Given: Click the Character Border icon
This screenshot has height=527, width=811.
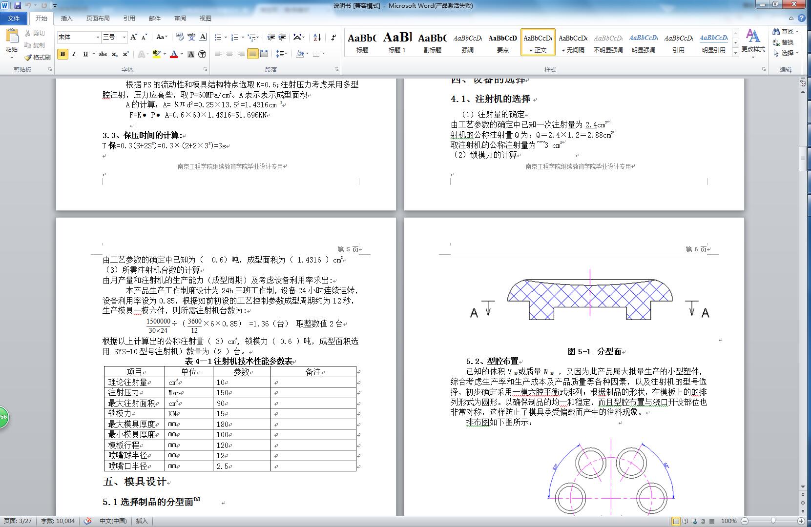Looking at the screenshot, I should (x=203, y=37).
